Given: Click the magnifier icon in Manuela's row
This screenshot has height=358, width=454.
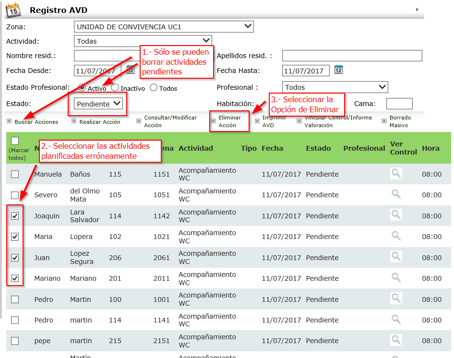Looking at the screenshot, I should pyautogui.click(x=396, y=174).
